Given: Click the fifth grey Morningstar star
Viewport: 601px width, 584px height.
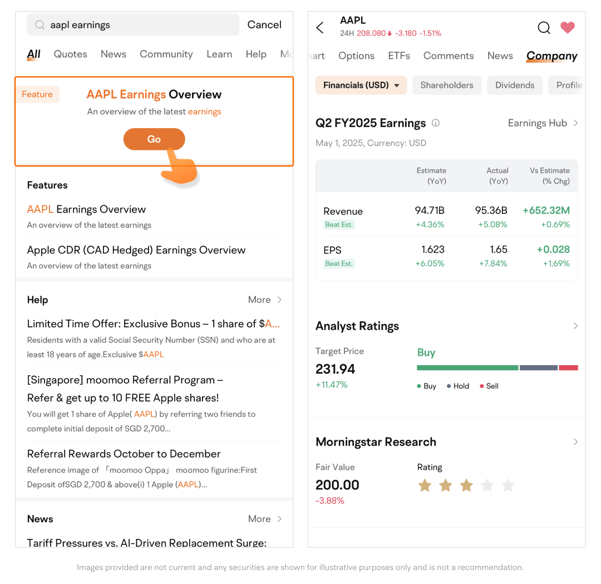Looking at the screenshot, I should point(508,485).
